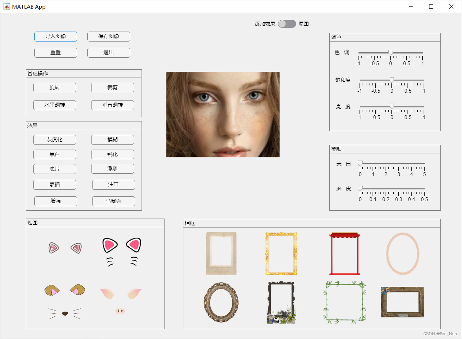462x339 pixels.
Task: Click the 旋转 rotate button
Action: click(54, 87)
